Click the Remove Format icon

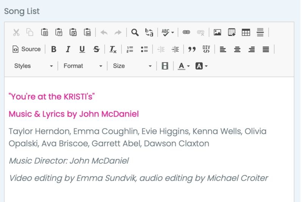pyautogui.click(x=113, y=49)
